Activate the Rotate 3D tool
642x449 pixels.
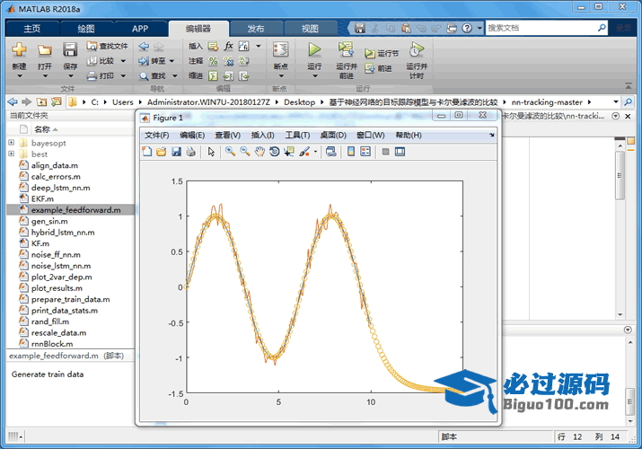pyautogui.click(x=274, y=152)
